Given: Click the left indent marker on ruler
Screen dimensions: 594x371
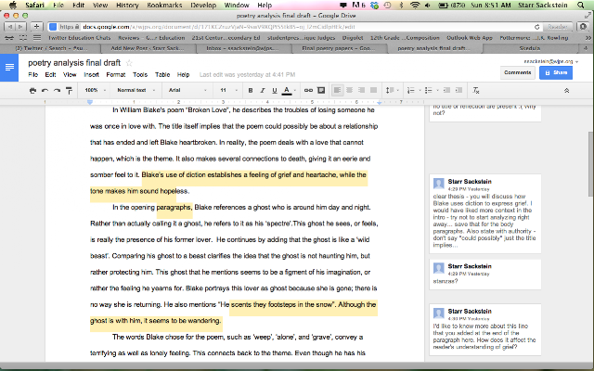Looking at the screenshot, I should coord(90,102).
